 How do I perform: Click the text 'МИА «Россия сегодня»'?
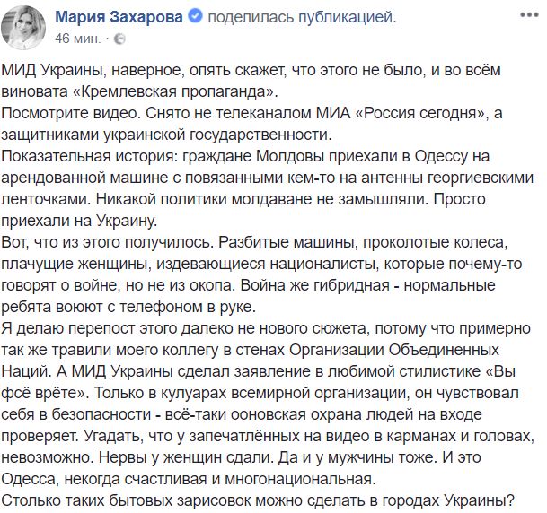coord(401,113)
